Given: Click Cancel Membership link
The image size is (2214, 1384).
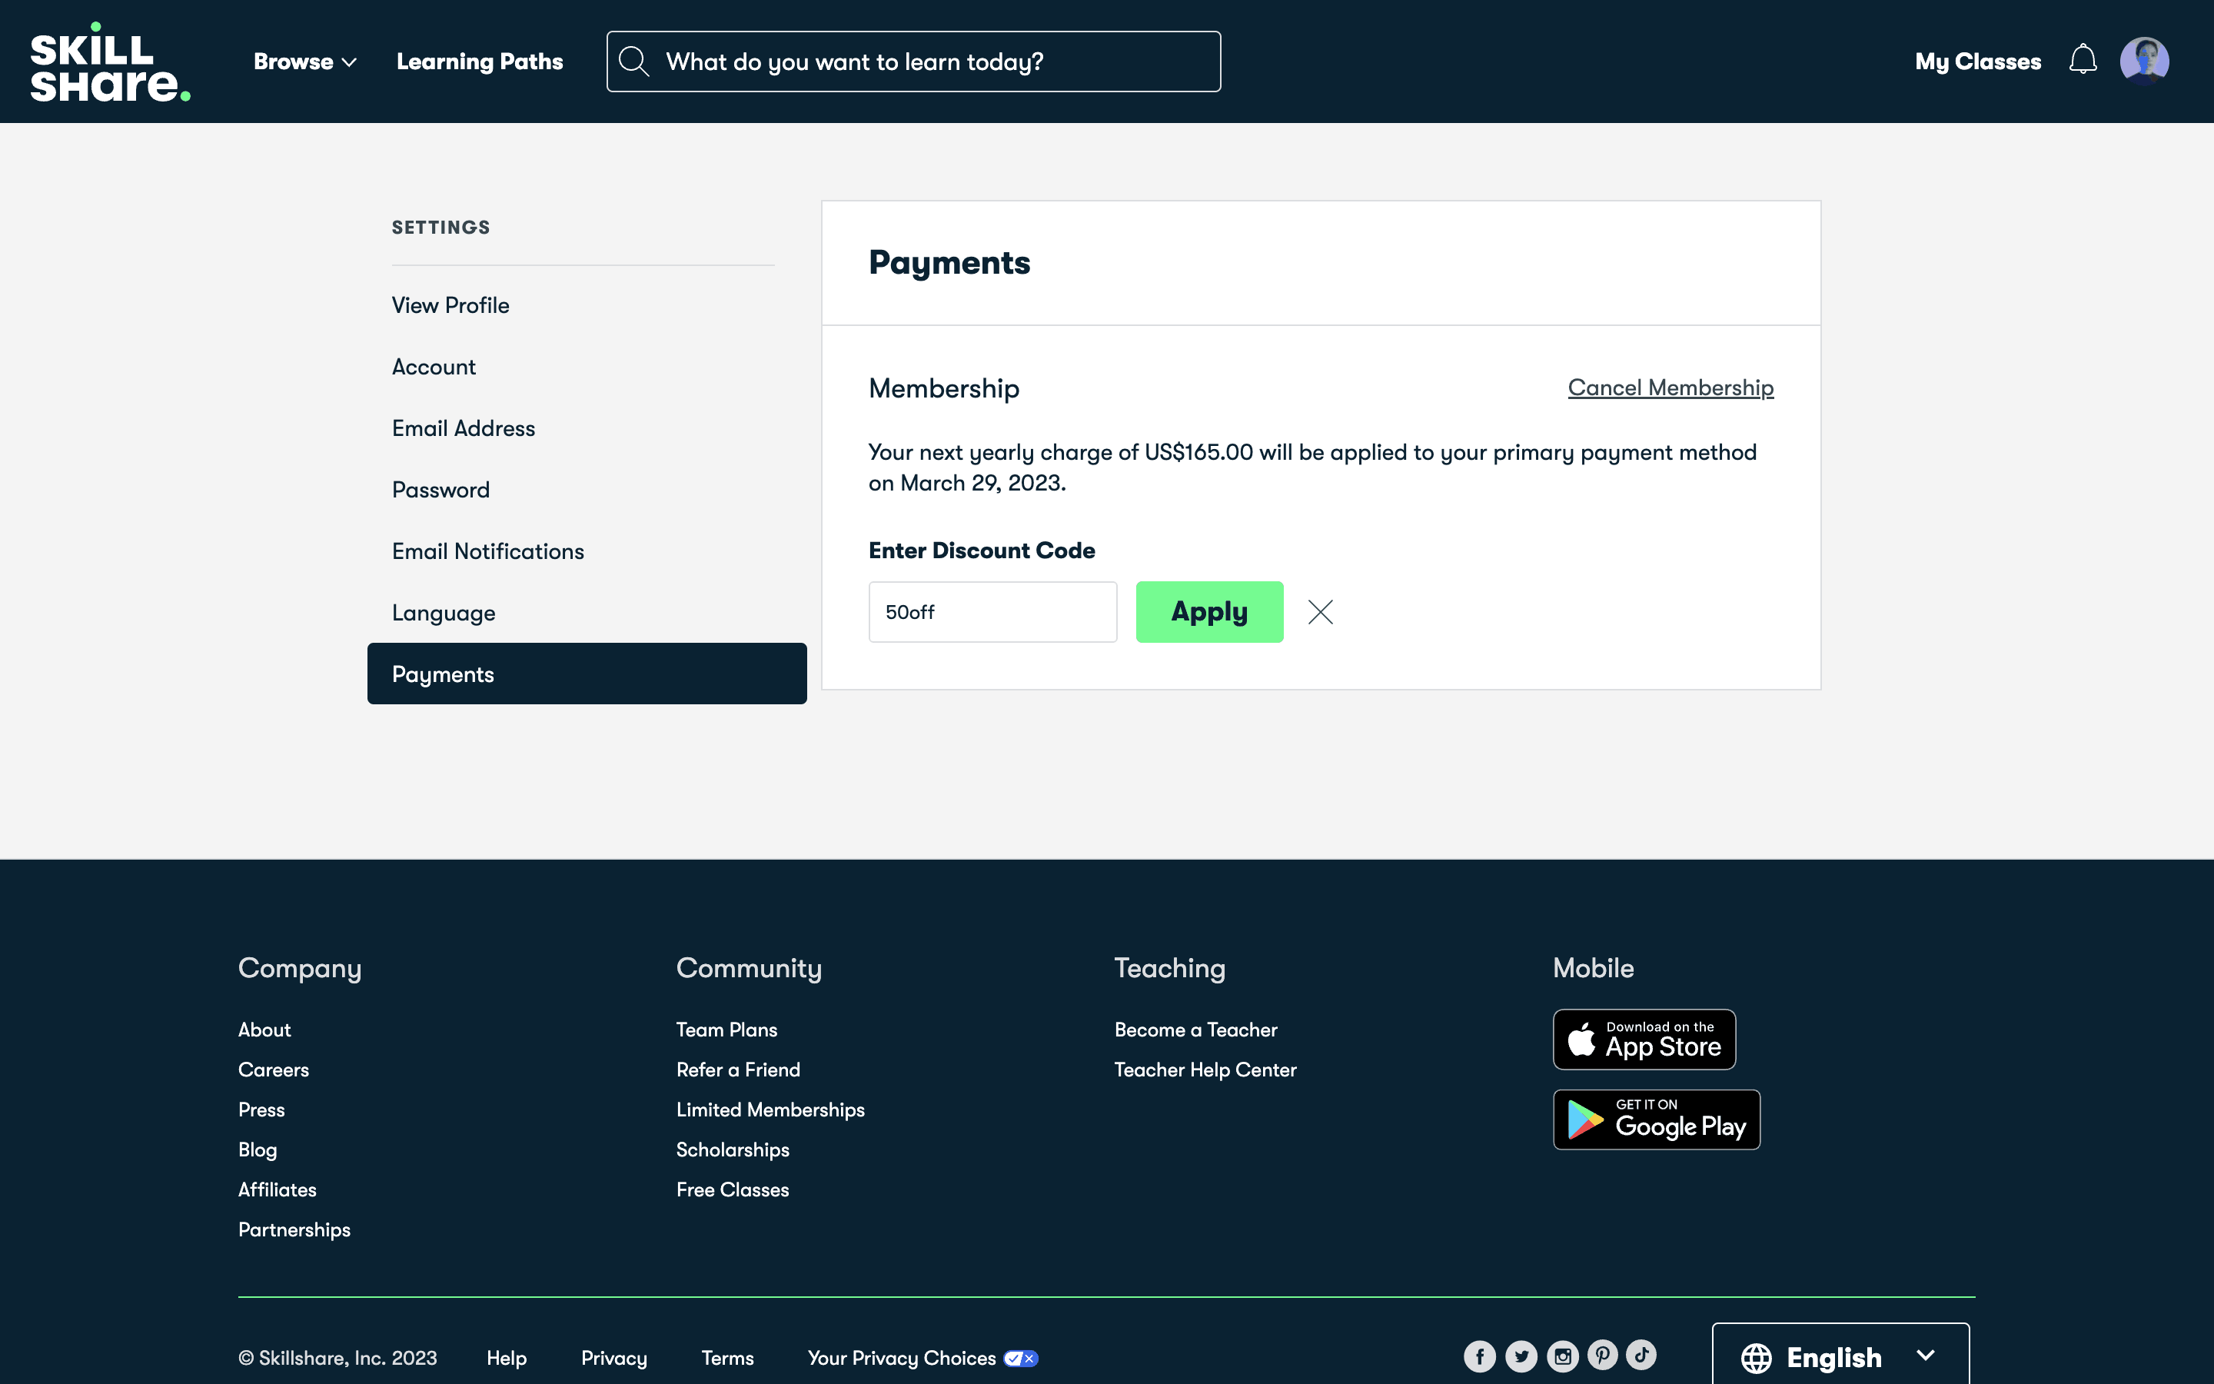Looking at the screenshot, I should 1670,388.
